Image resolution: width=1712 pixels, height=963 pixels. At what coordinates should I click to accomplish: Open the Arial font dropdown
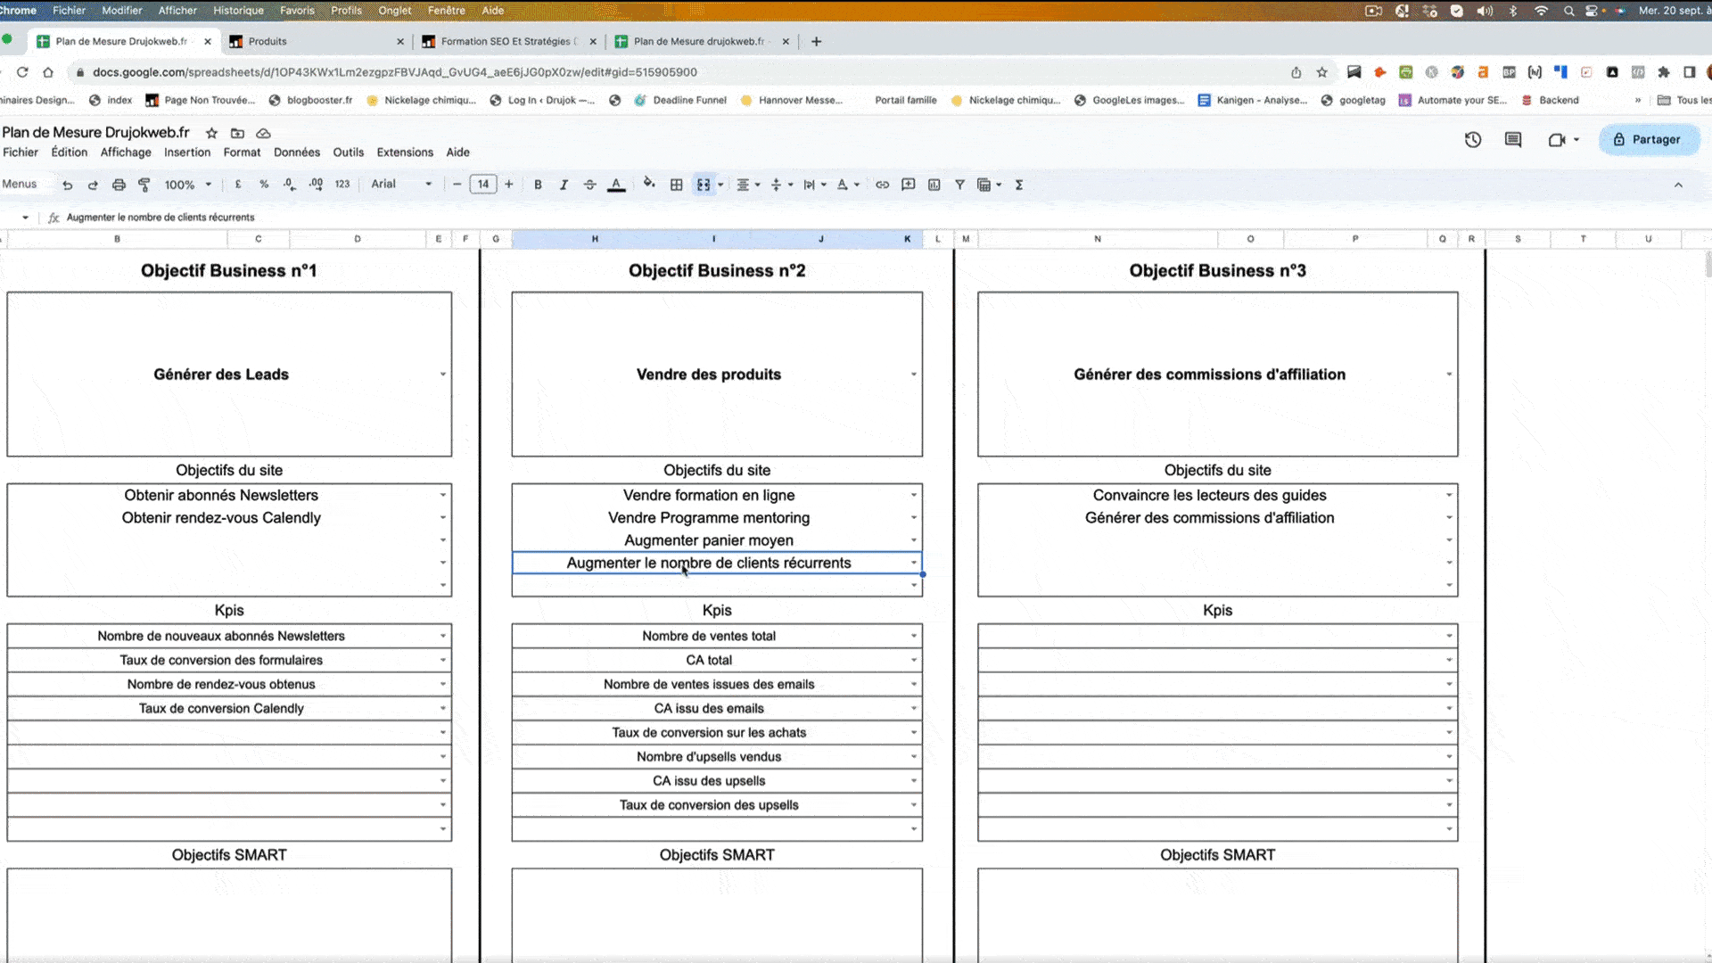coord(401,185)
